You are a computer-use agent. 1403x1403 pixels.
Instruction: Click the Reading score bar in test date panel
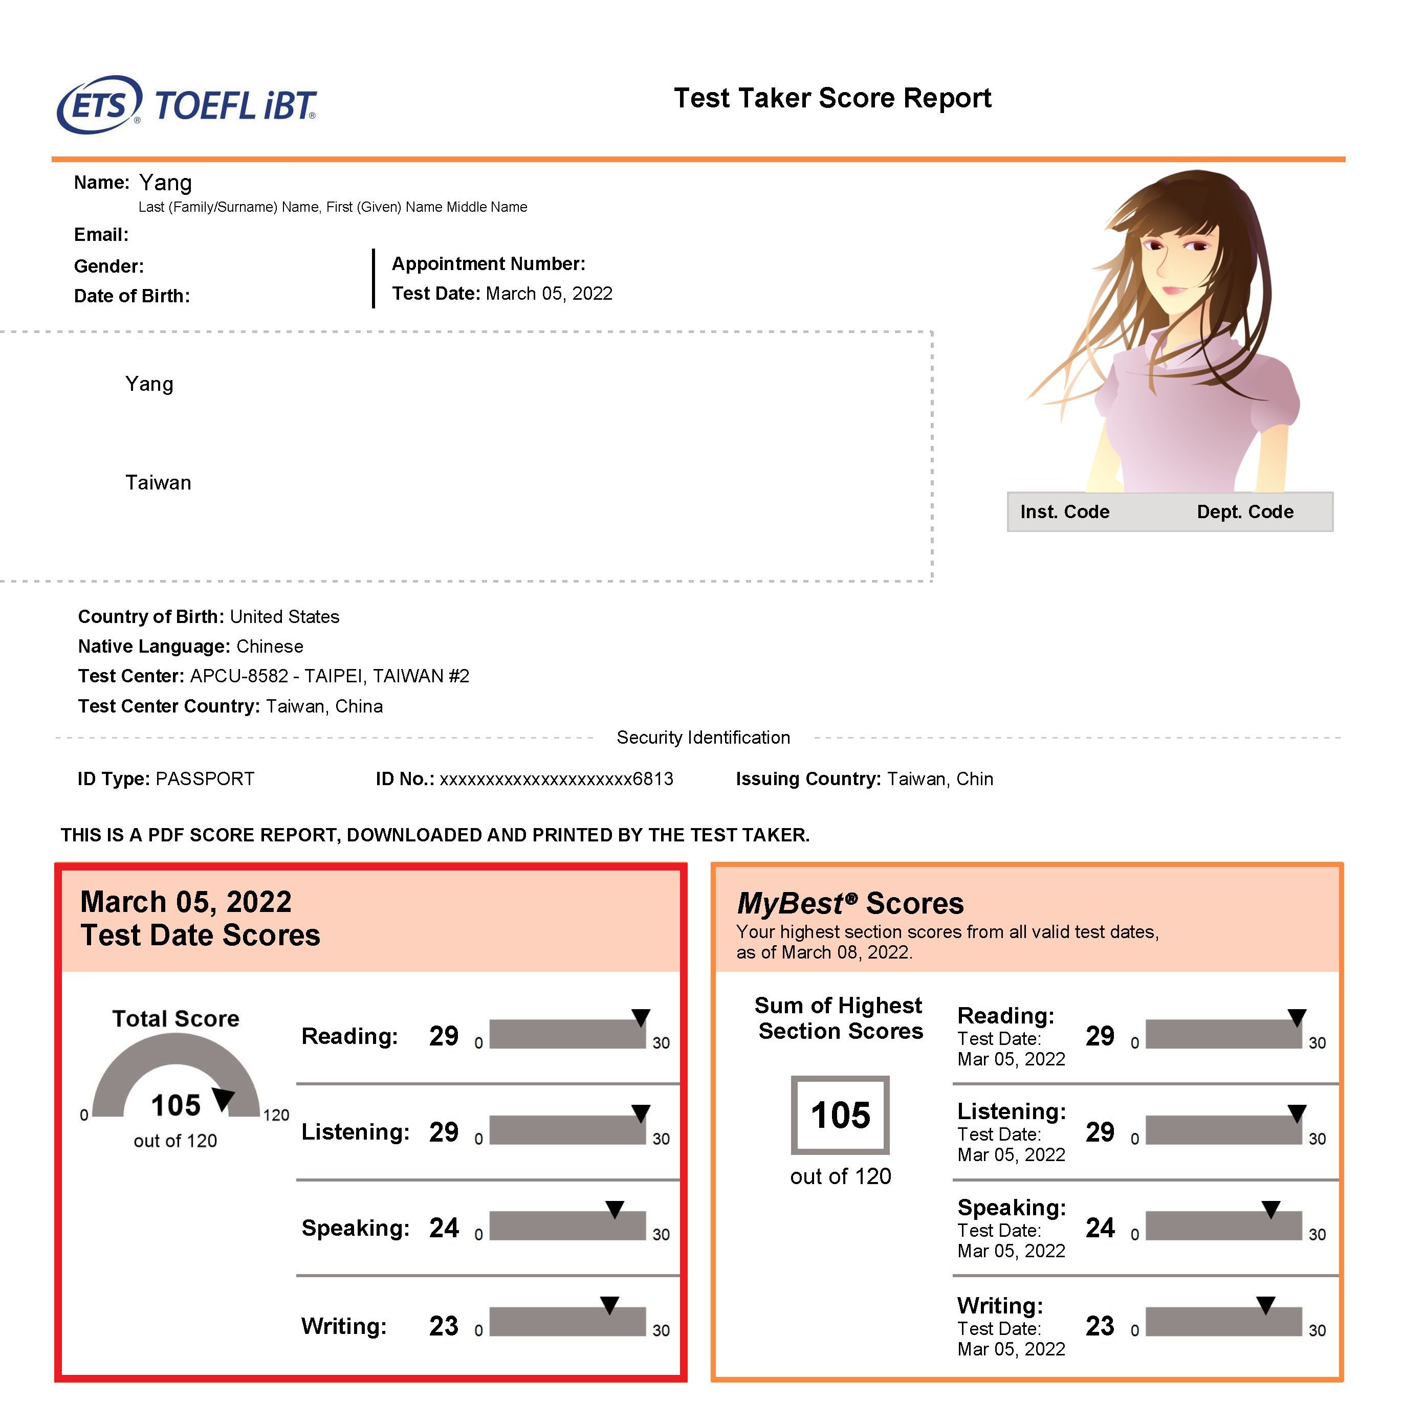(567, 1033)
